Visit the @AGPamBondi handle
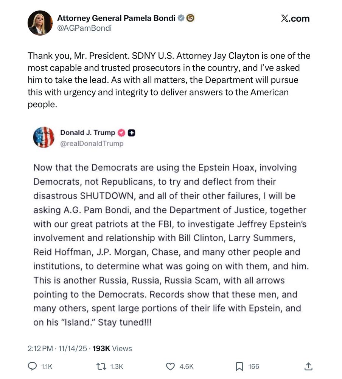 pos(84,28)
